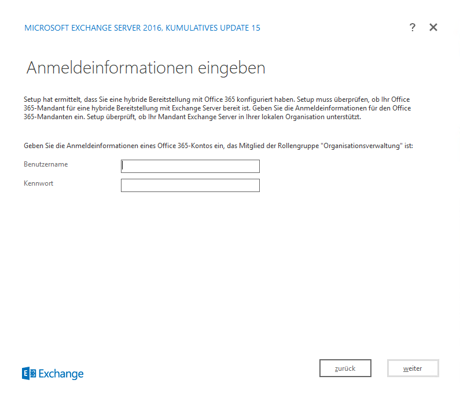Continue with the weiter button
460x402 pixels.
[413, 368]
